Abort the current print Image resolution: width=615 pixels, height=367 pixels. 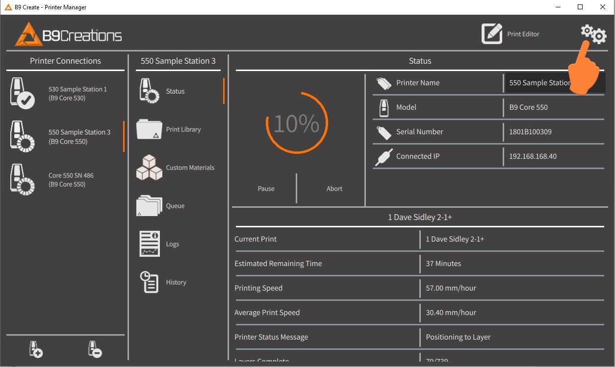pyautogui.click(x=334, y=189)
